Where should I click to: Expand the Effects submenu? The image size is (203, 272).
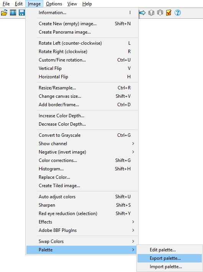point(82,222)
